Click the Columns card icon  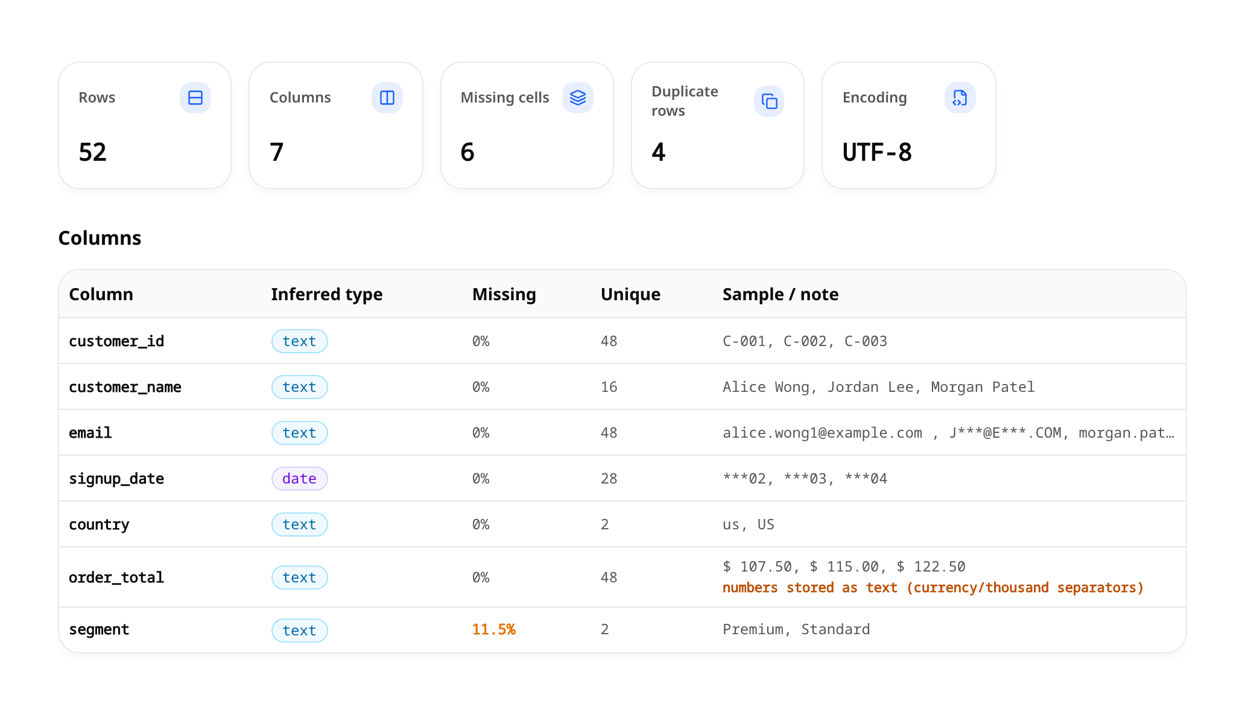[387, 98]
